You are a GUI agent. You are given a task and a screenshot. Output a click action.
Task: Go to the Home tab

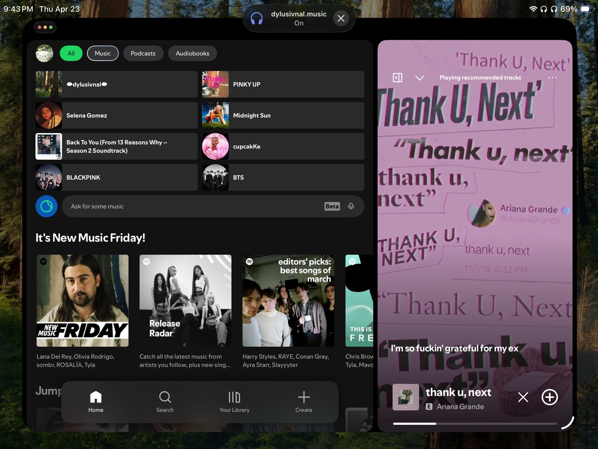[96, 402]
